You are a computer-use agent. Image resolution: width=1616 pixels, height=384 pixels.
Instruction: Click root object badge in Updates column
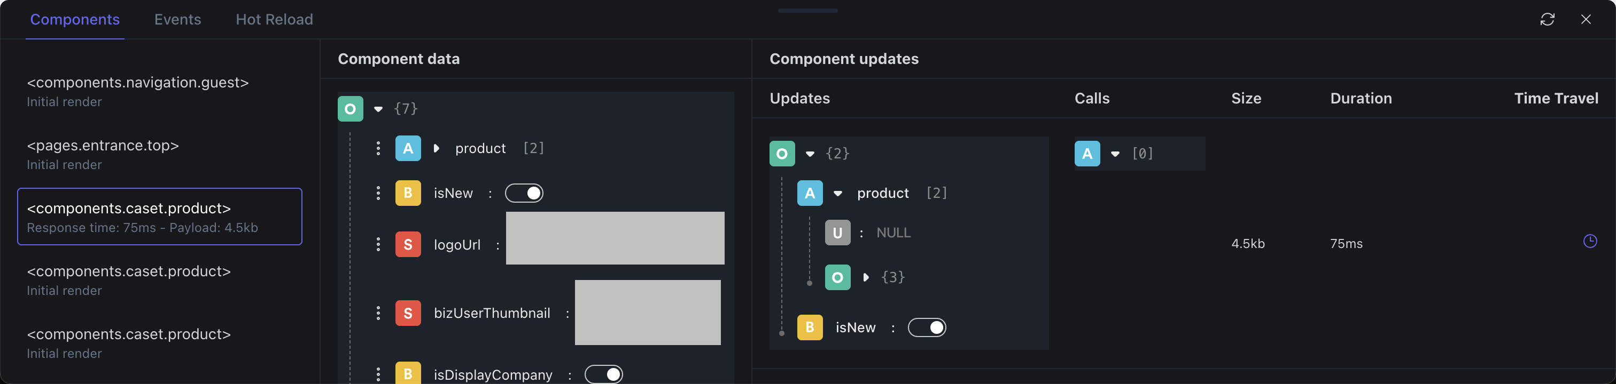coord(782,154)
